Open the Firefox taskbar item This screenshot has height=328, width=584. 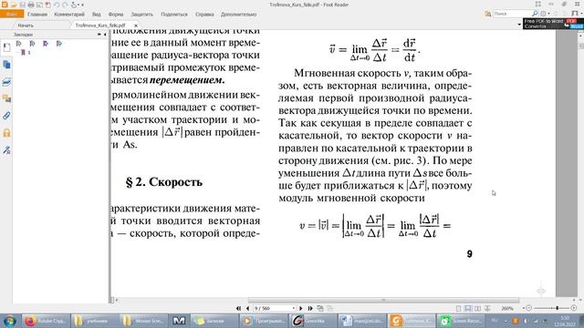46,320
